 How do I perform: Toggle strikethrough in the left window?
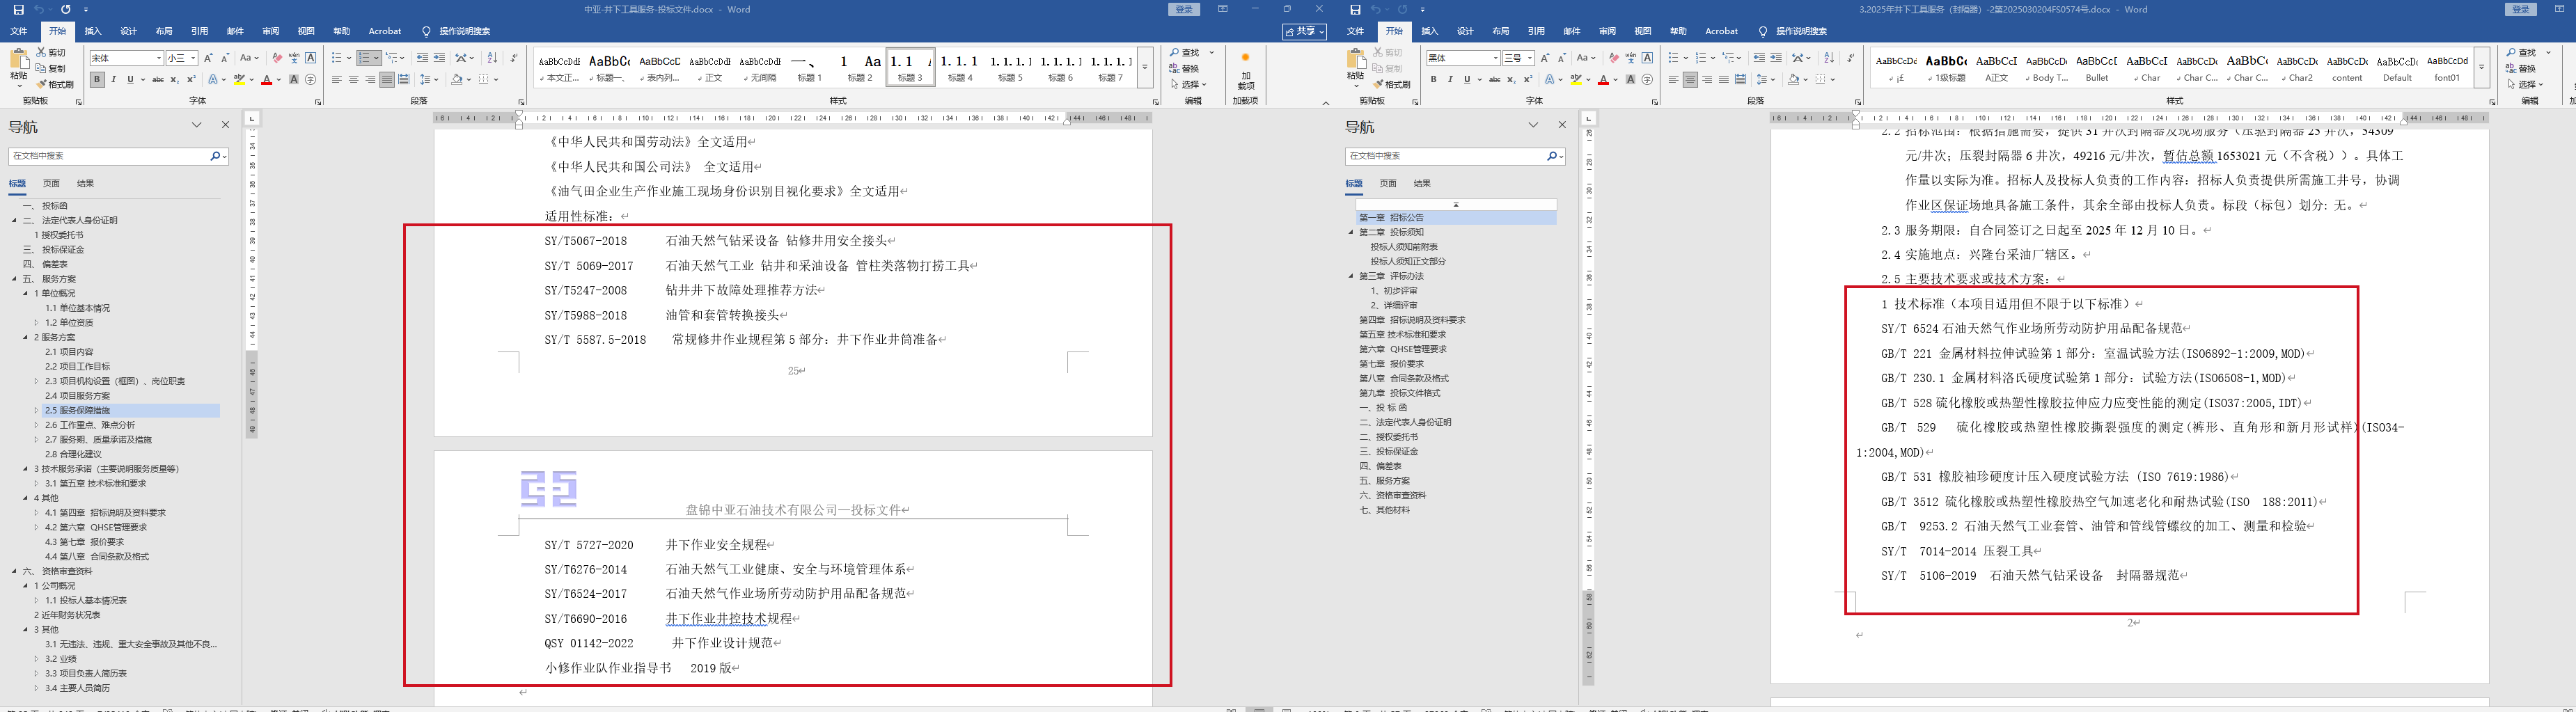pyautogui.click(x=157, y=80)
